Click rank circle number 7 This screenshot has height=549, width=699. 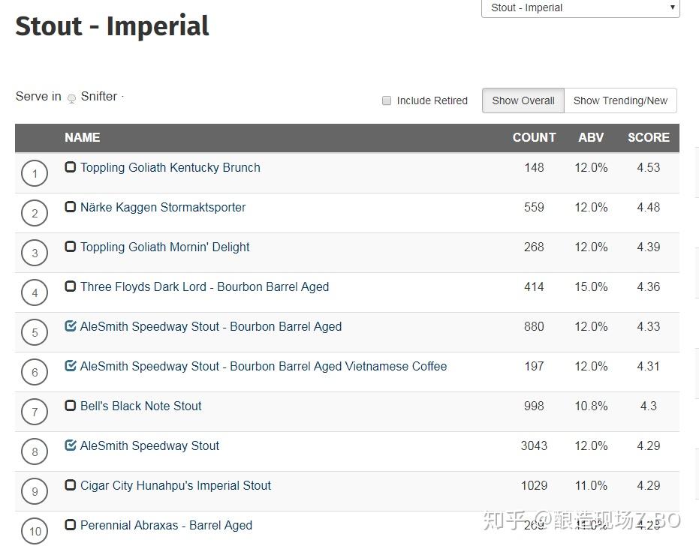tap(35, 412)
